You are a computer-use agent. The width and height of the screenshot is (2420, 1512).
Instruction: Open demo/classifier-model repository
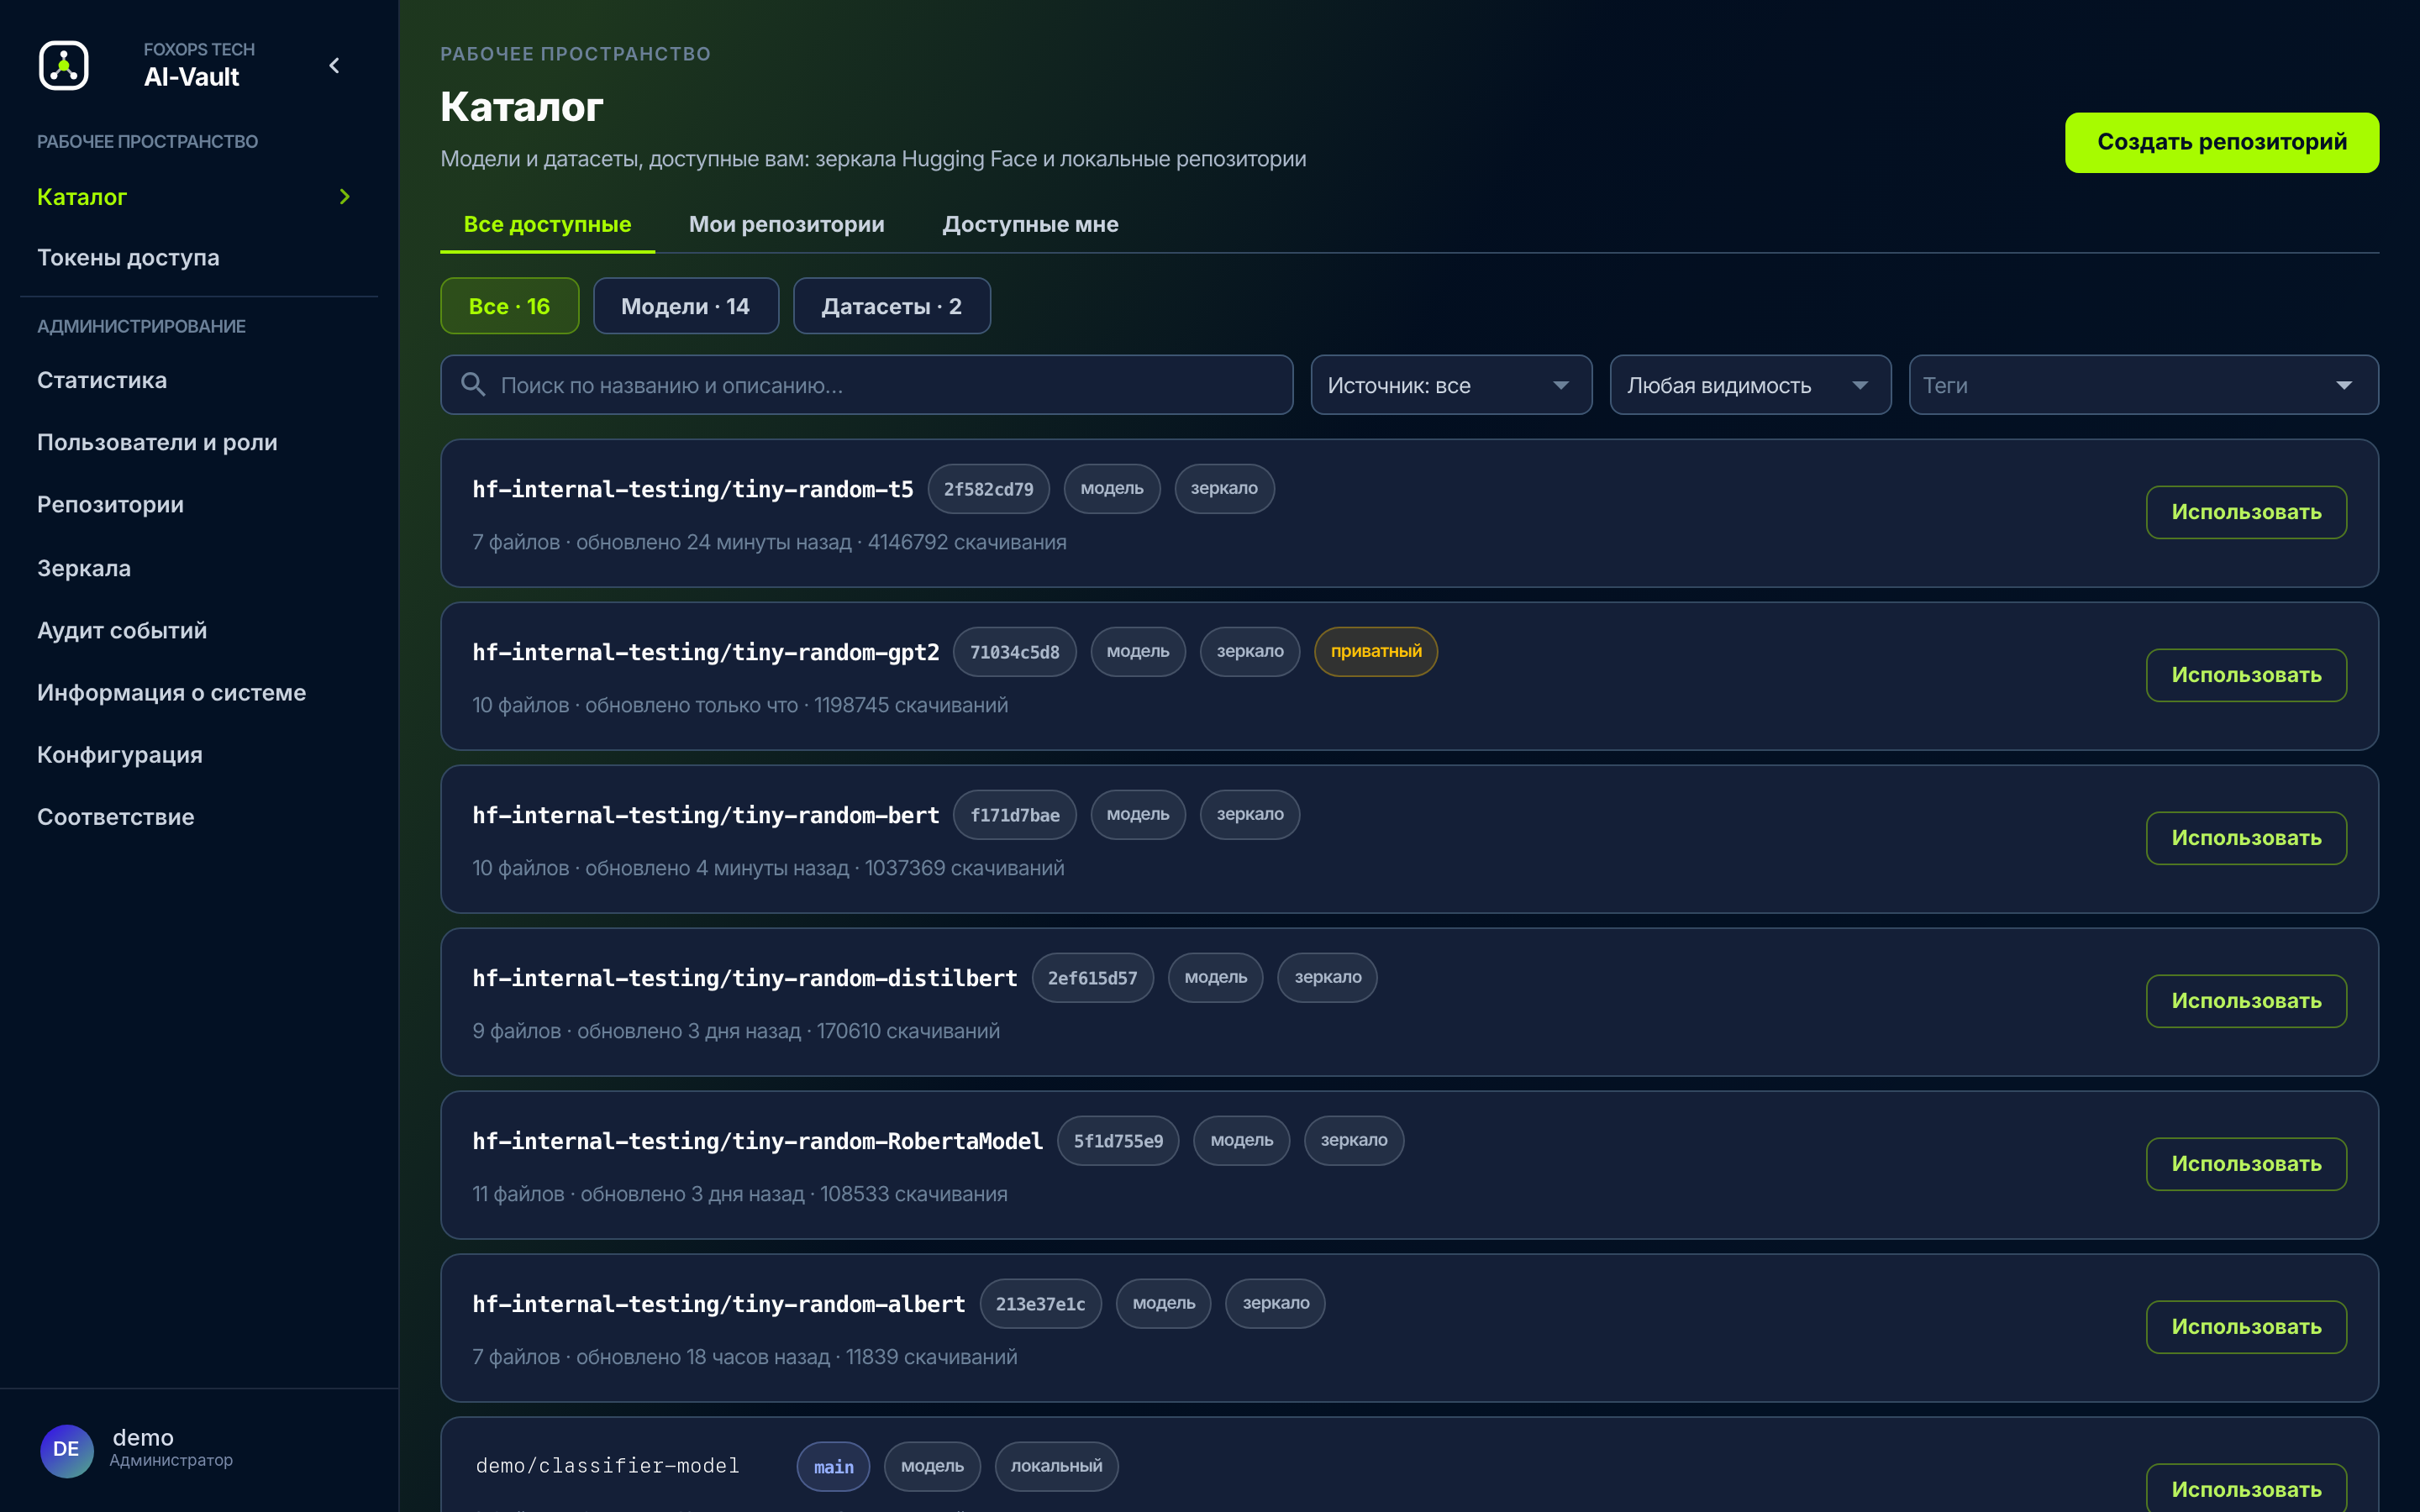(x=607, y=1466)
